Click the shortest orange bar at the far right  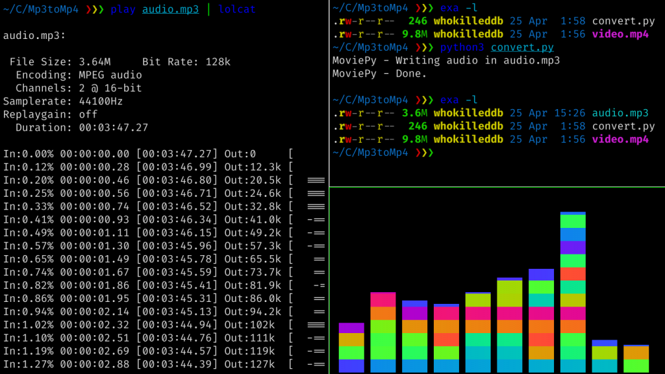point(636,352)
